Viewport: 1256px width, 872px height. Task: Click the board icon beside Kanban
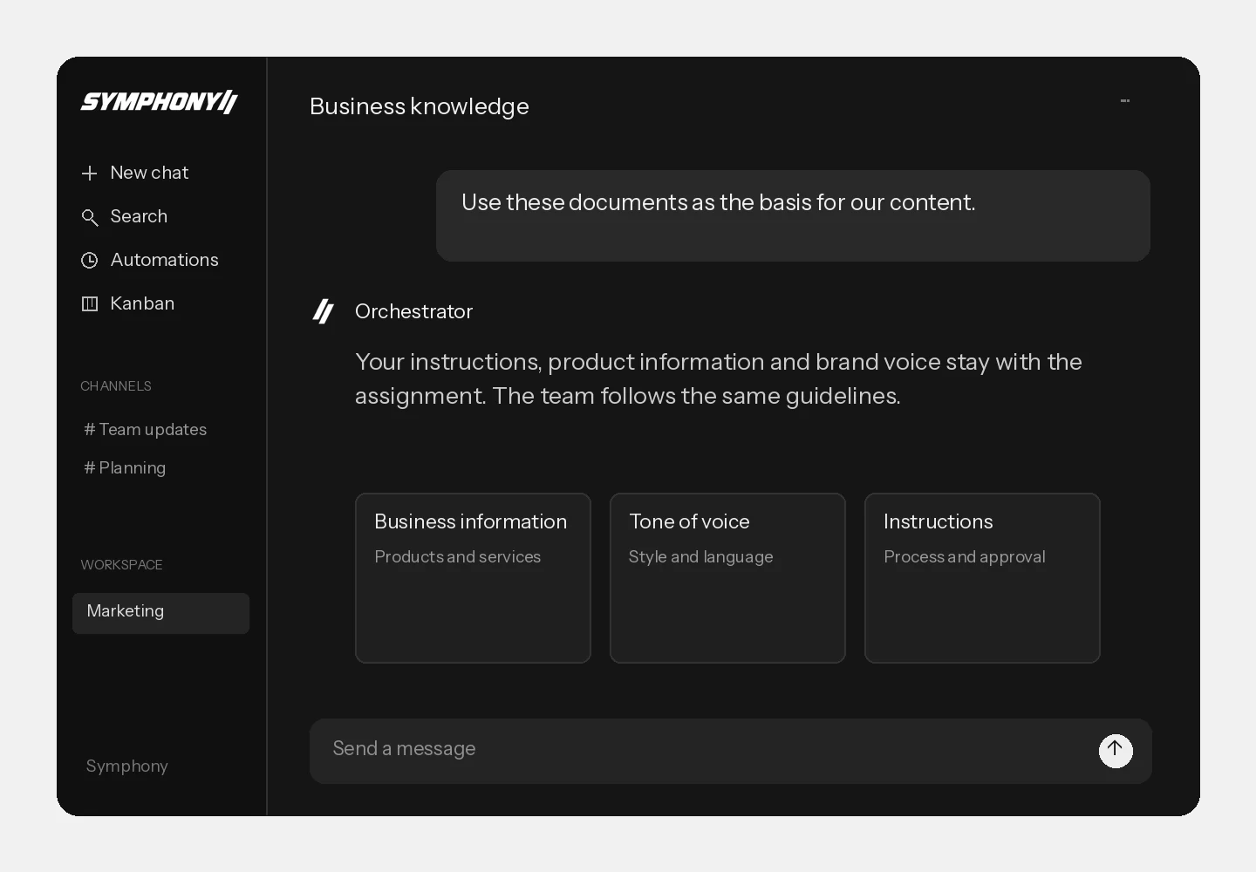point(89,303)
